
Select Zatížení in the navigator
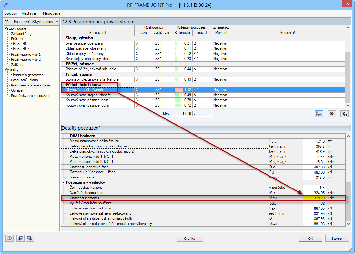tap(17, 65)
